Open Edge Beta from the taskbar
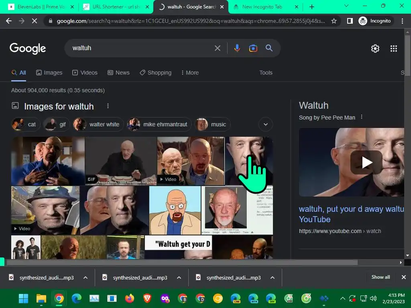411x308 pixels. (253, 298)
